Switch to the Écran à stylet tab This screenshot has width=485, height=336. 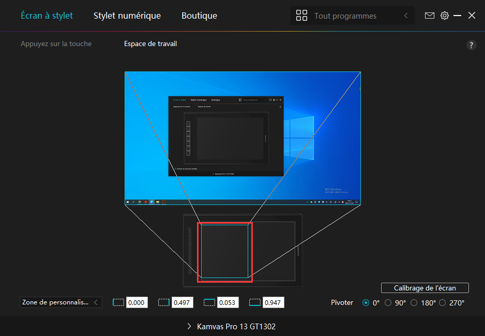47,16
